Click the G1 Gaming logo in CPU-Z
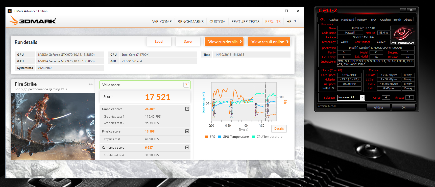Viewport: 435px width, 187px height. (403, 35)
